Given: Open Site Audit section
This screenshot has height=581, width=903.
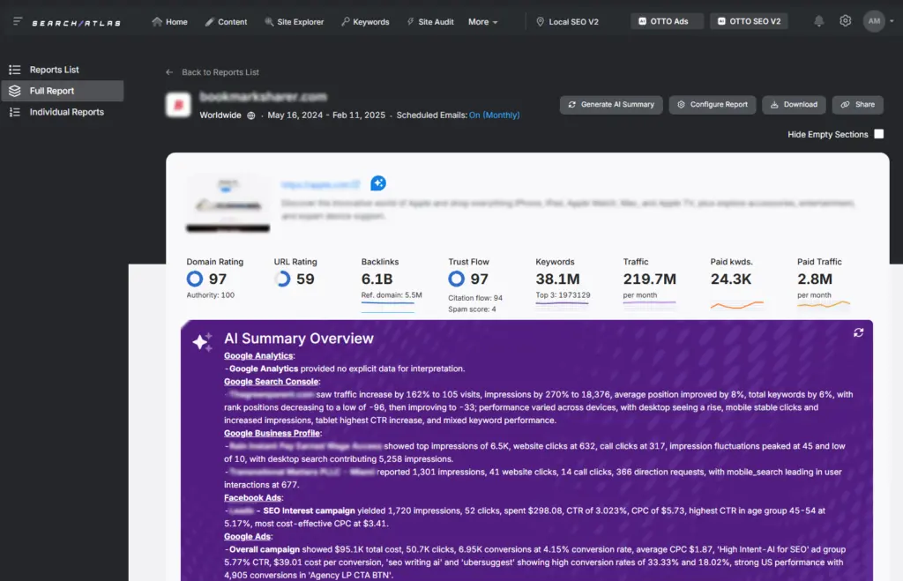Looking at the screenshot, I should click(430, 22).
